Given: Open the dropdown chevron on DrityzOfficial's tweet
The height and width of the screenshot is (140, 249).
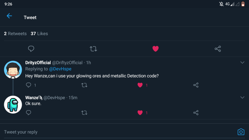Looking at the screenshot, I should (242, 63).
